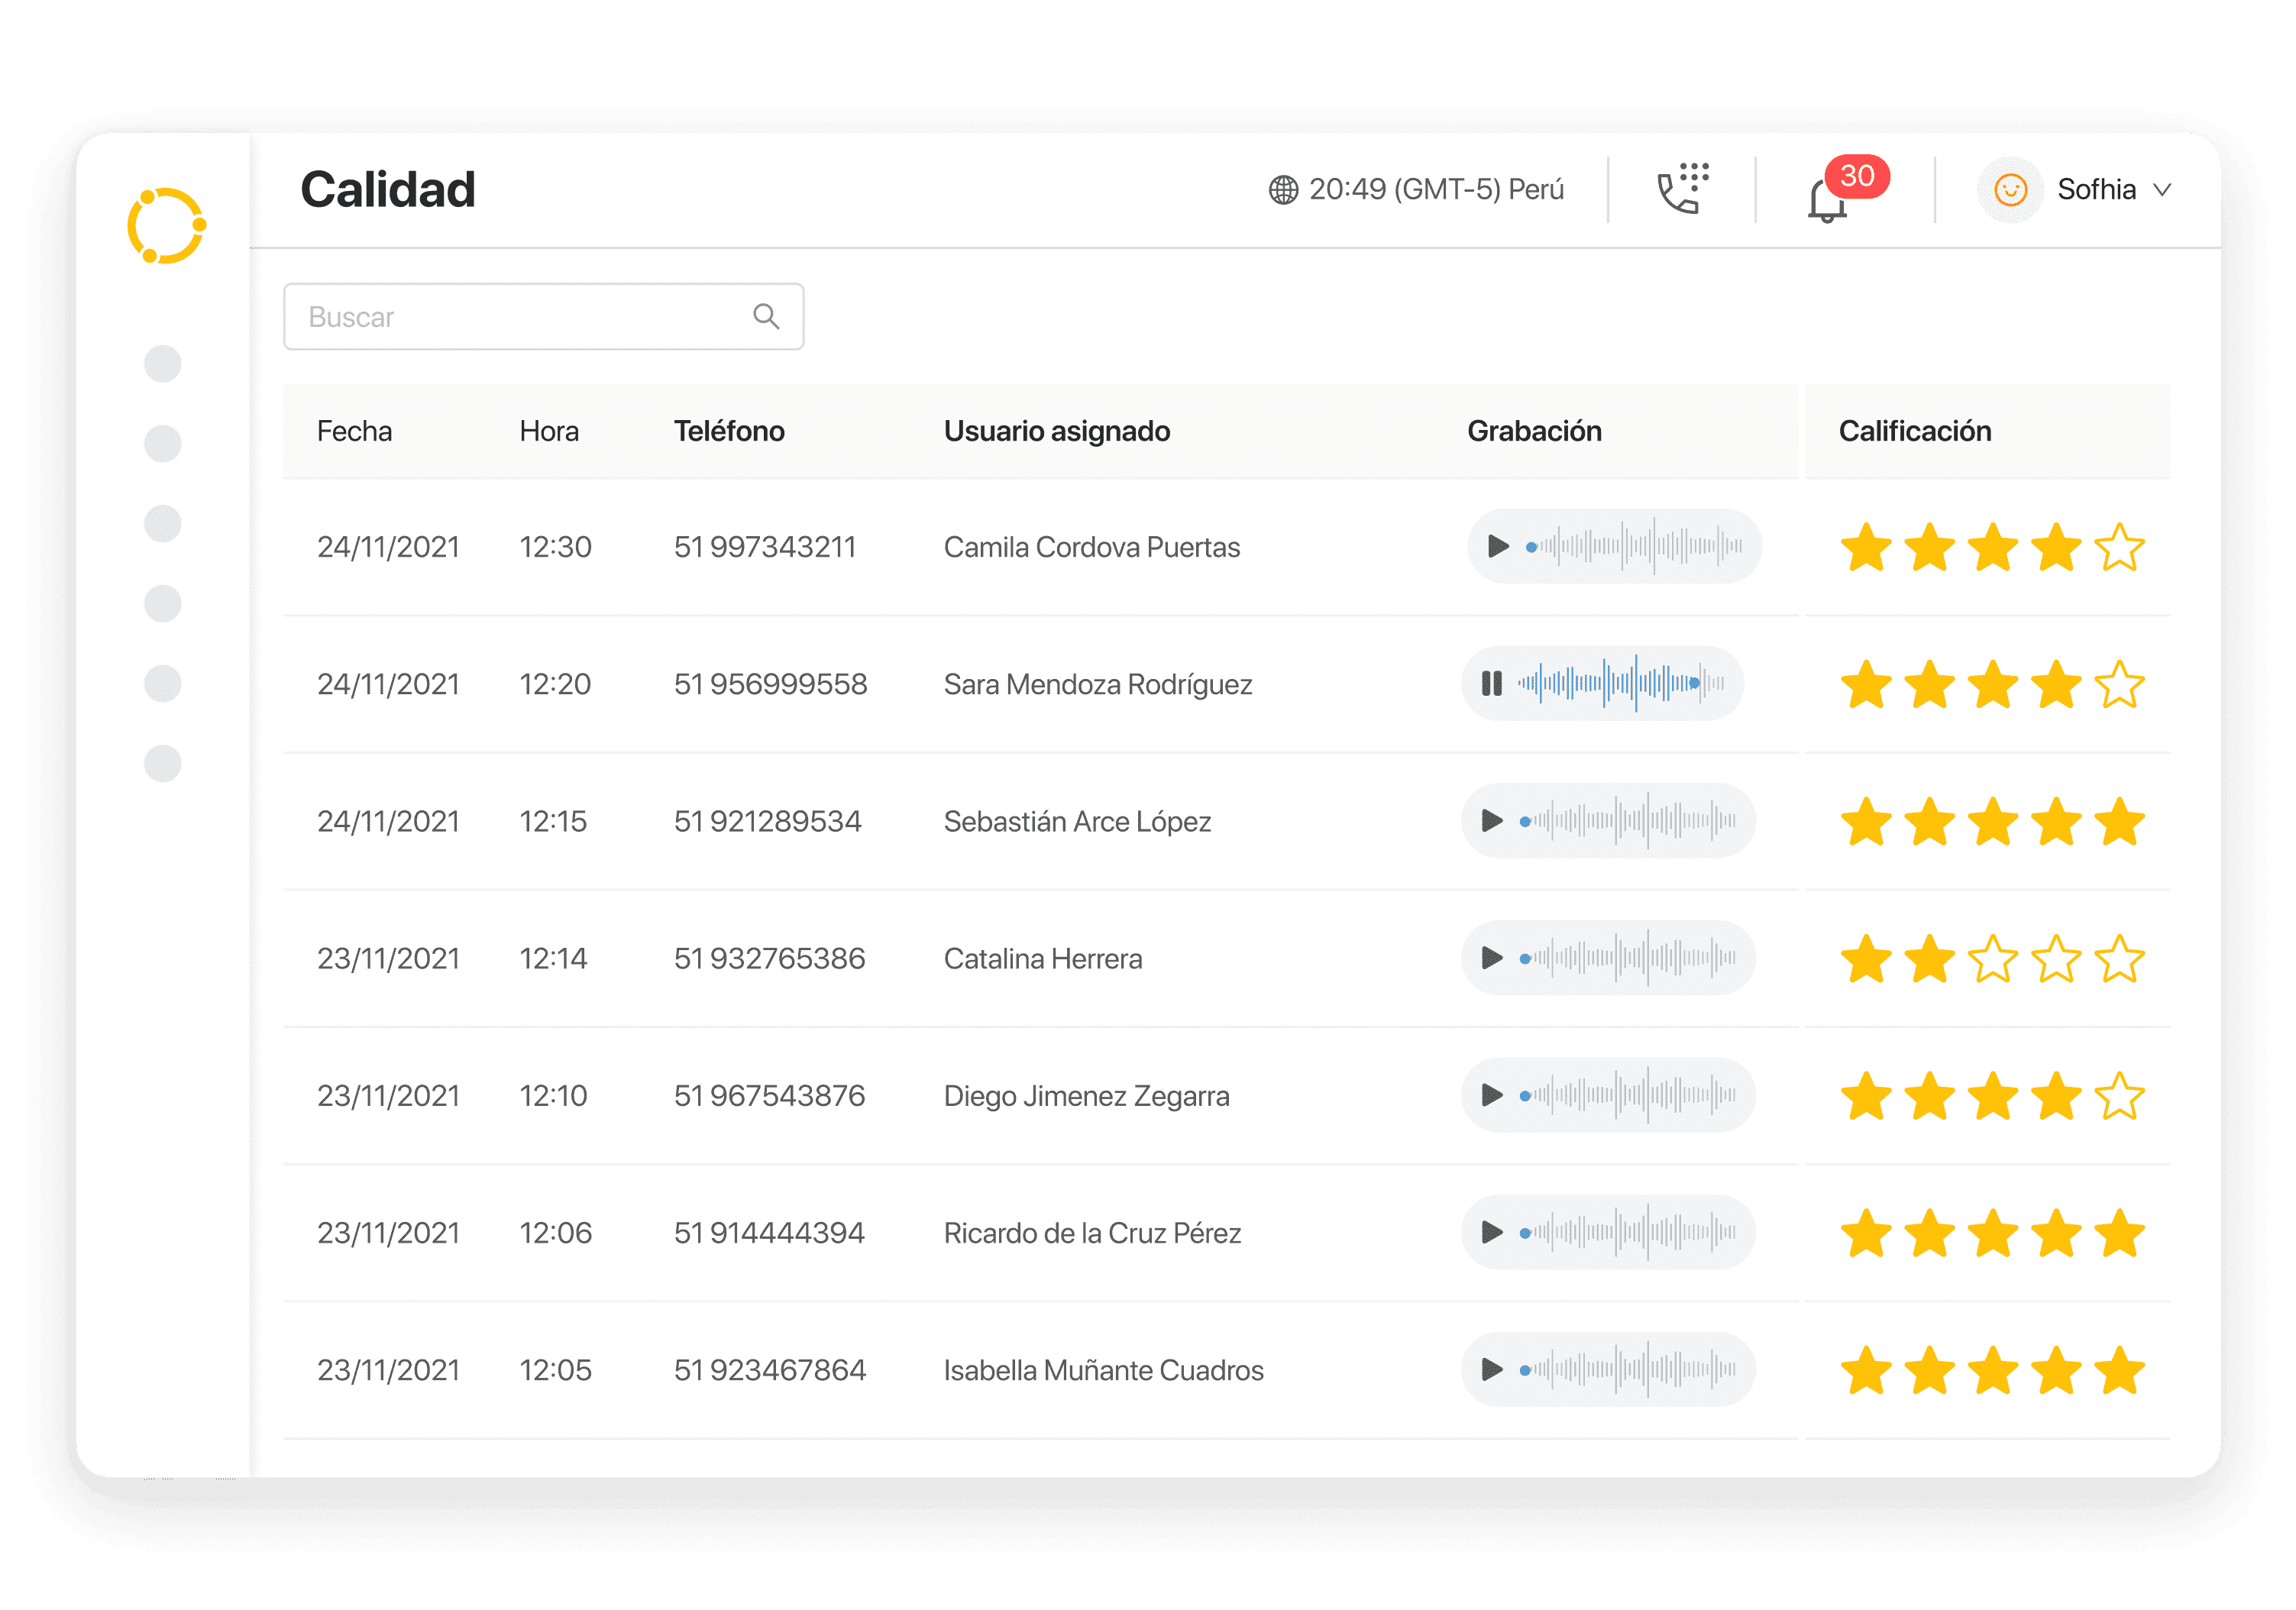Click the magnifier search icon
Screen dimensions: 2296x1610
(766, 316)
